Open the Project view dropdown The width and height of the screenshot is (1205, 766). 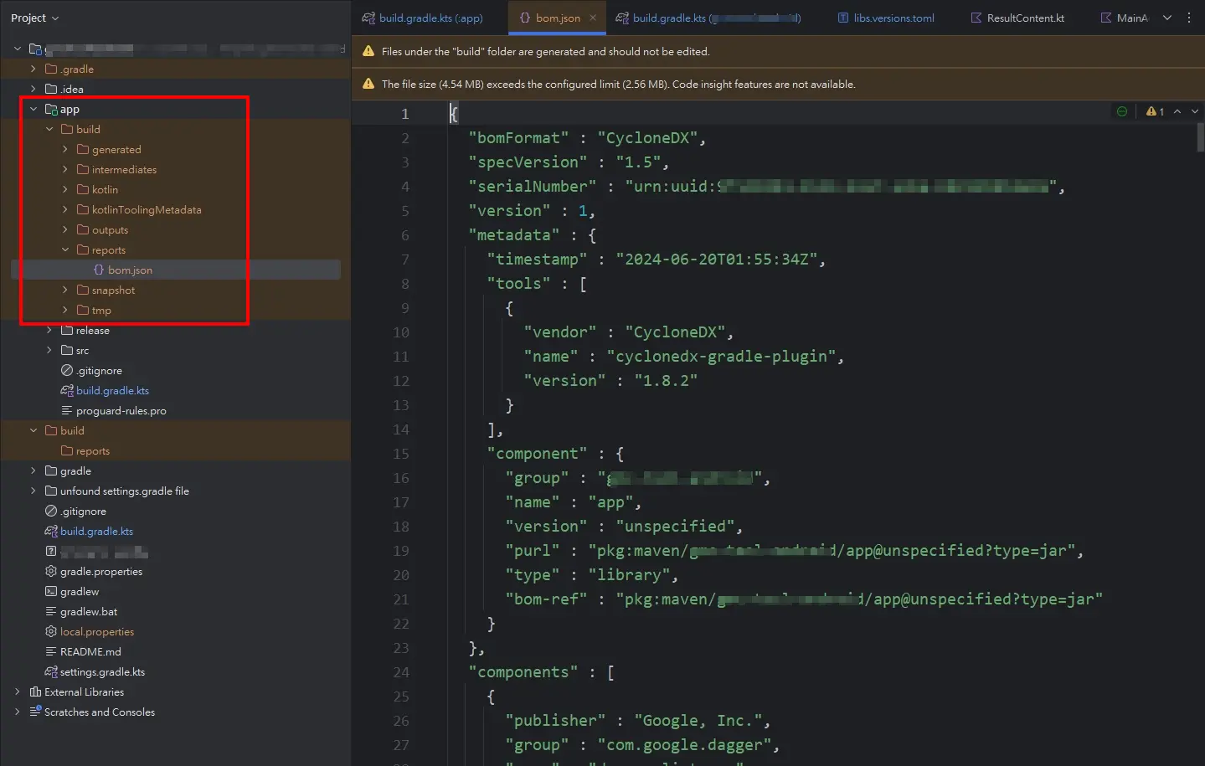click(34, 18)
